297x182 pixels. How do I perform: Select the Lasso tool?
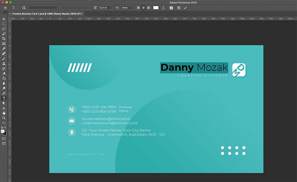[x=4, y=29]
